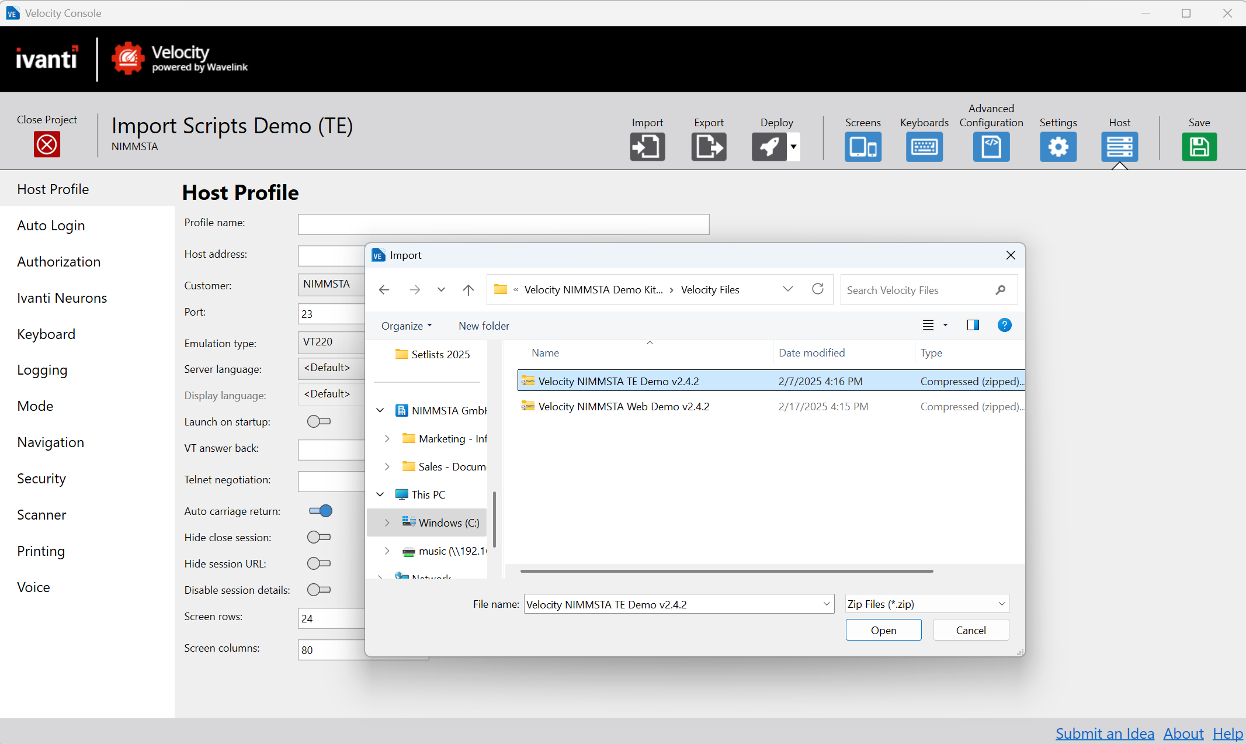Image resolution: width=1246 pixels, height=744 pixels.
Task: Expand the Marketing folder node
Action: click(x=387, y=438)
